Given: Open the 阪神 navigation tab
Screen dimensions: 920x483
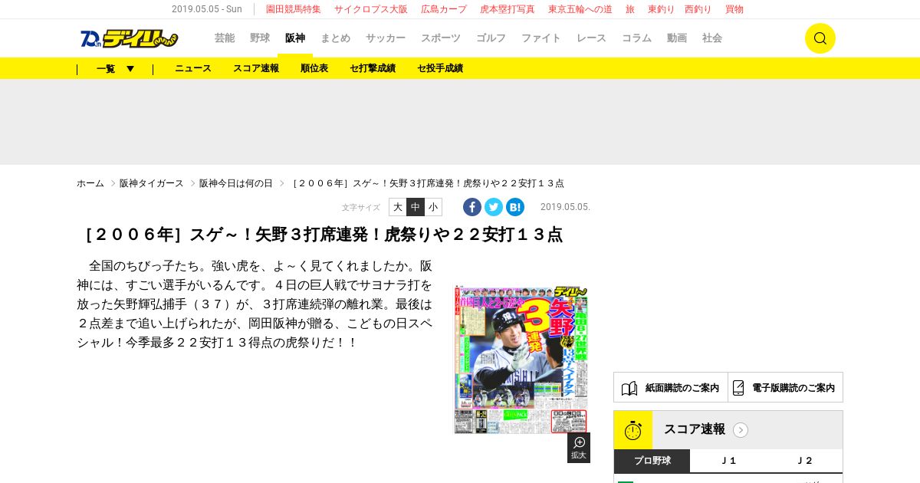Looking at the screenshot, I should coord(295,38).
